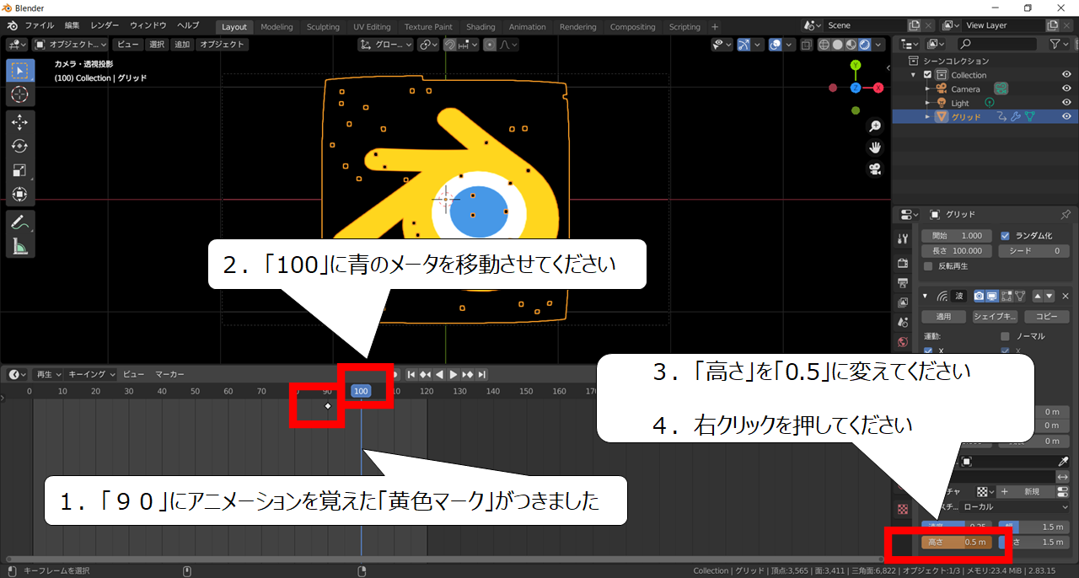Select the Annotate pencil tool
Screen dimensions: 1079x578
(20, 222)
